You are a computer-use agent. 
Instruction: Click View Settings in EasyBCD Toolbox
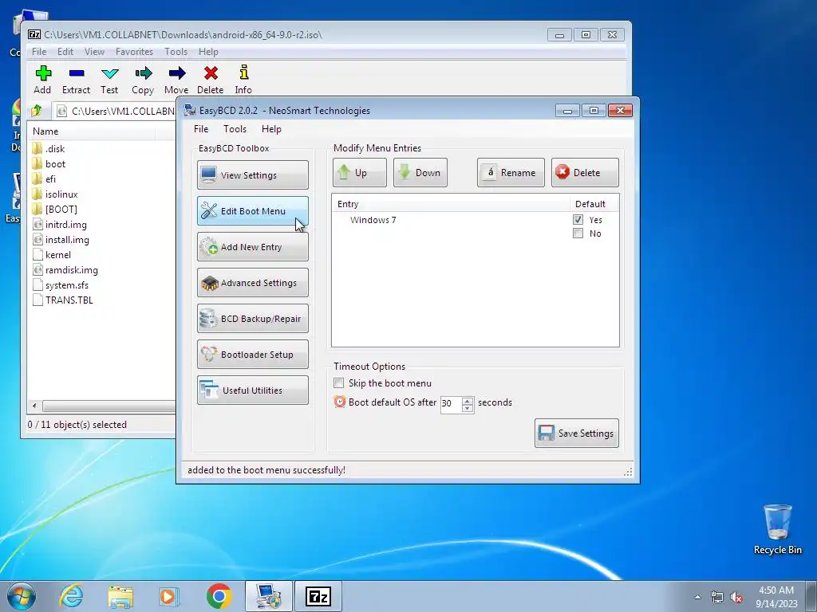[x=253, y=175]
